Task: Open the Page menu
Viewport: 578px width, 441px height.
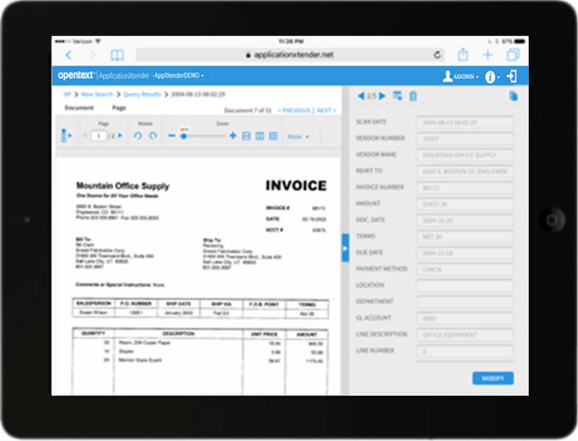Action: tap(119, 108)
